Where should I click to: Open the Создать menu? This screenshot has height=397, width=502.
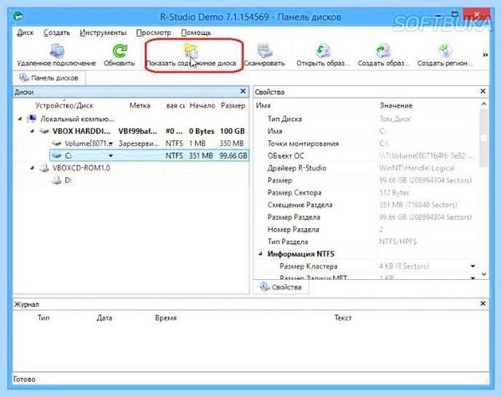57,33
